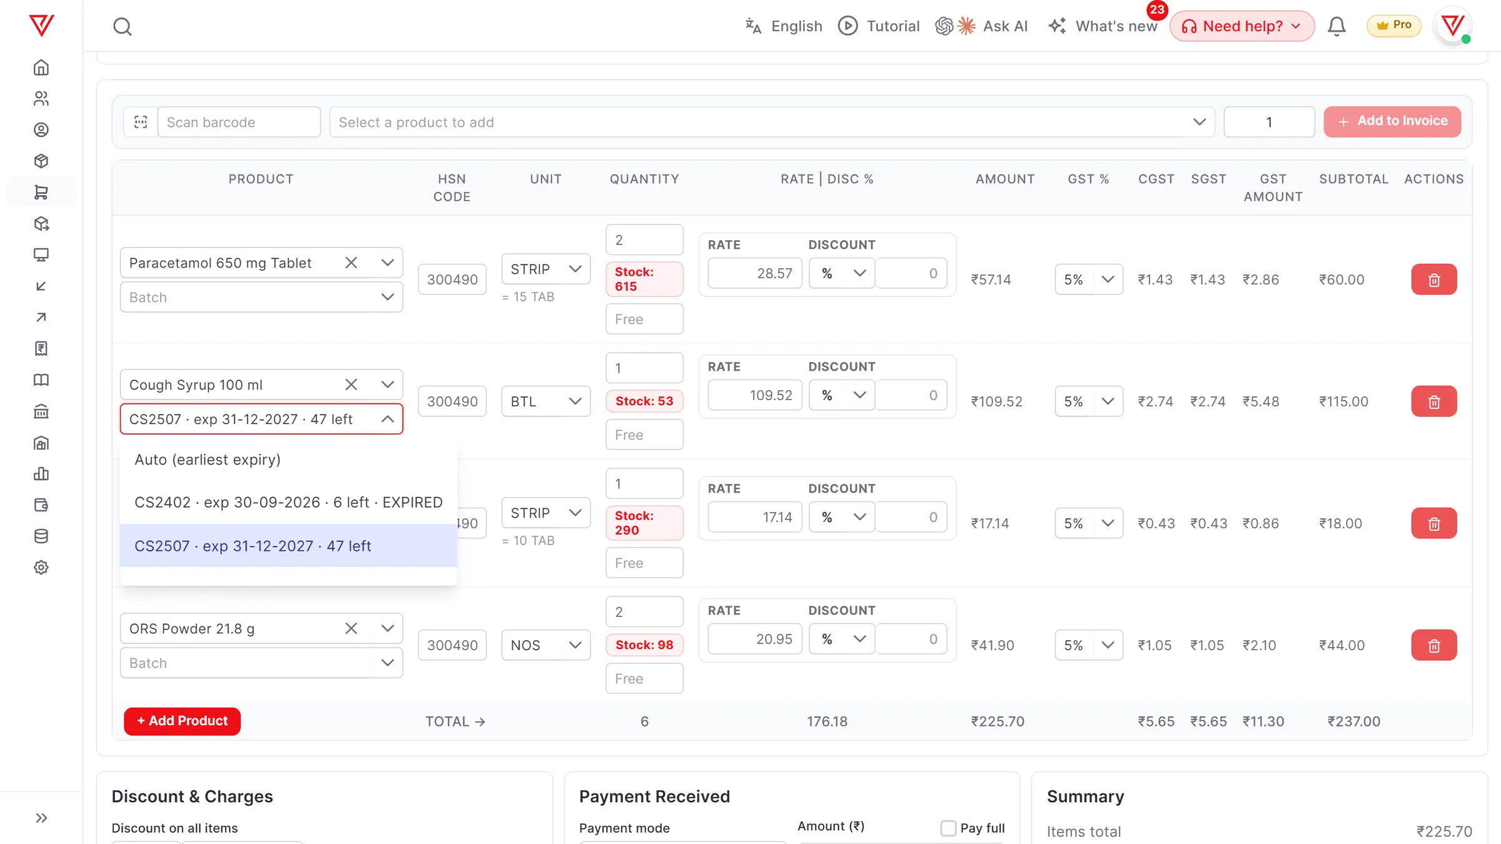
Task: Tick the Pay full checkbox
Action: (948, 828)
